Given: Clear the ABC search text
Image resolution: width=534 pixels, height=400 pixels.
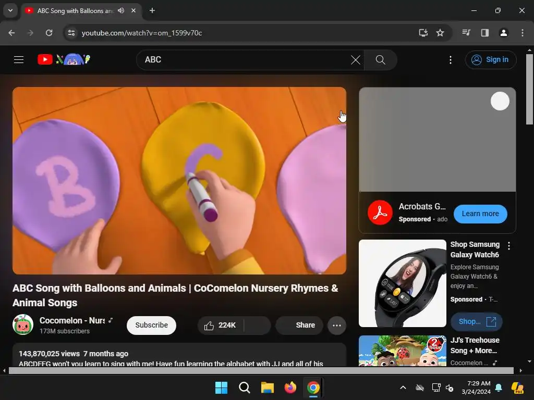Looking at the screenshot, I should click(356, 60).
